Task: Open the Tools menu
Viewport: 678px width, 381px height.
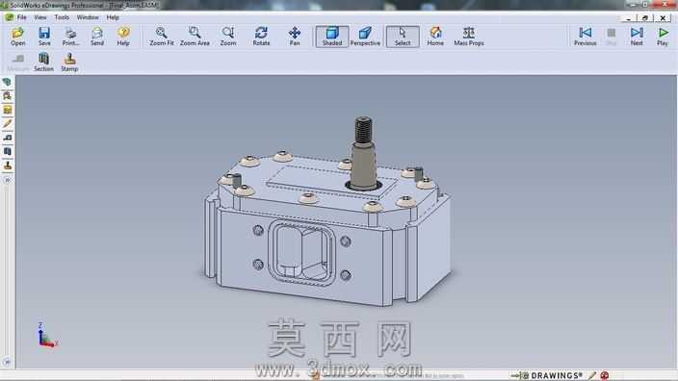Action: (62, 17)
